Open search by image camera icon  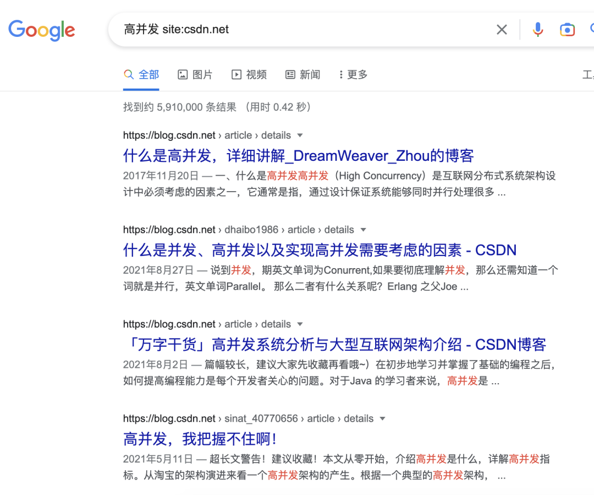coord(567,30)
